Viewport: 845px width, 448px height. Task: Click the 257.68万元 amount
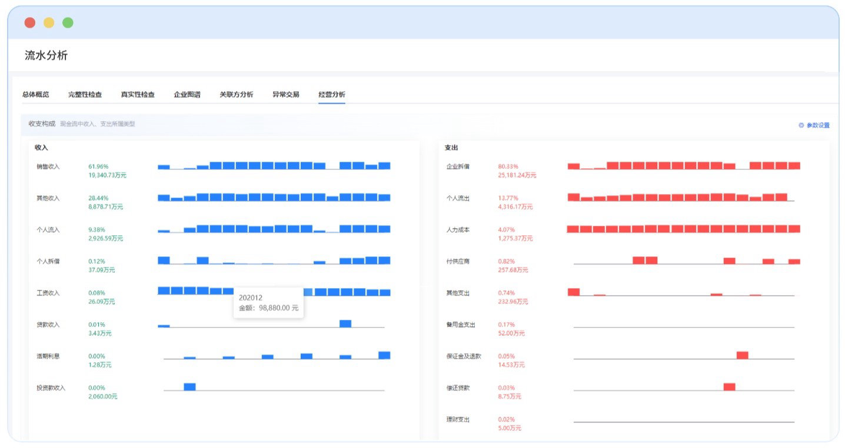tap(514, 270)
